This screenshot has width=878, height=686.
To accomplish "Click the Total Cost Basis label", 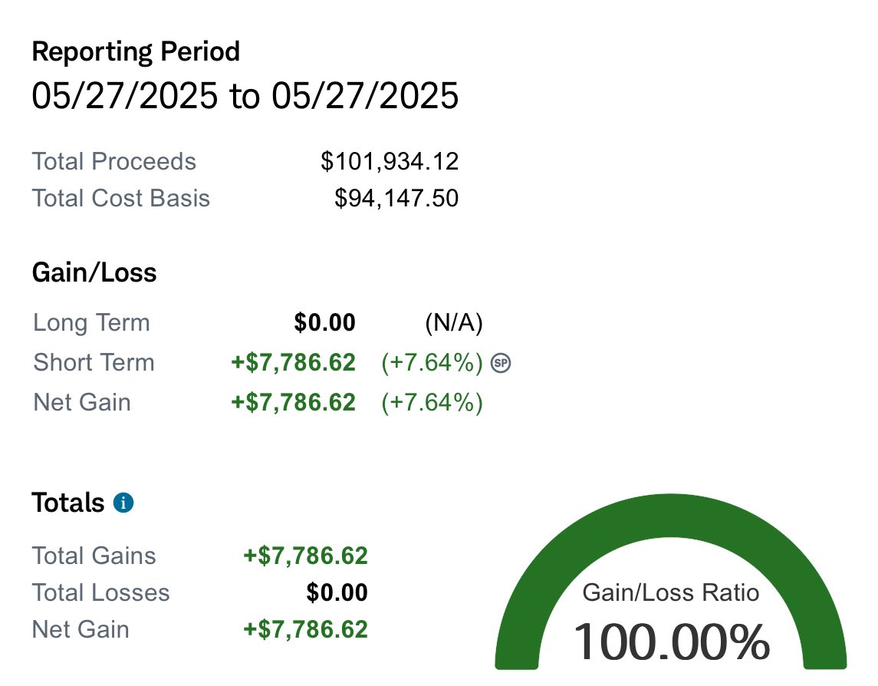I will 121,199.
